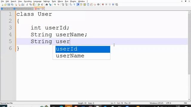This screenshot has width=191, height=107.
Task: Open Document List panel icon
Action: coord(88,5)
